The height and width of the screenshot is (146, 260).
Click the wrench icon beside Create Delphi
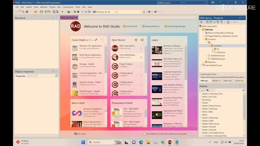point(96,40)
